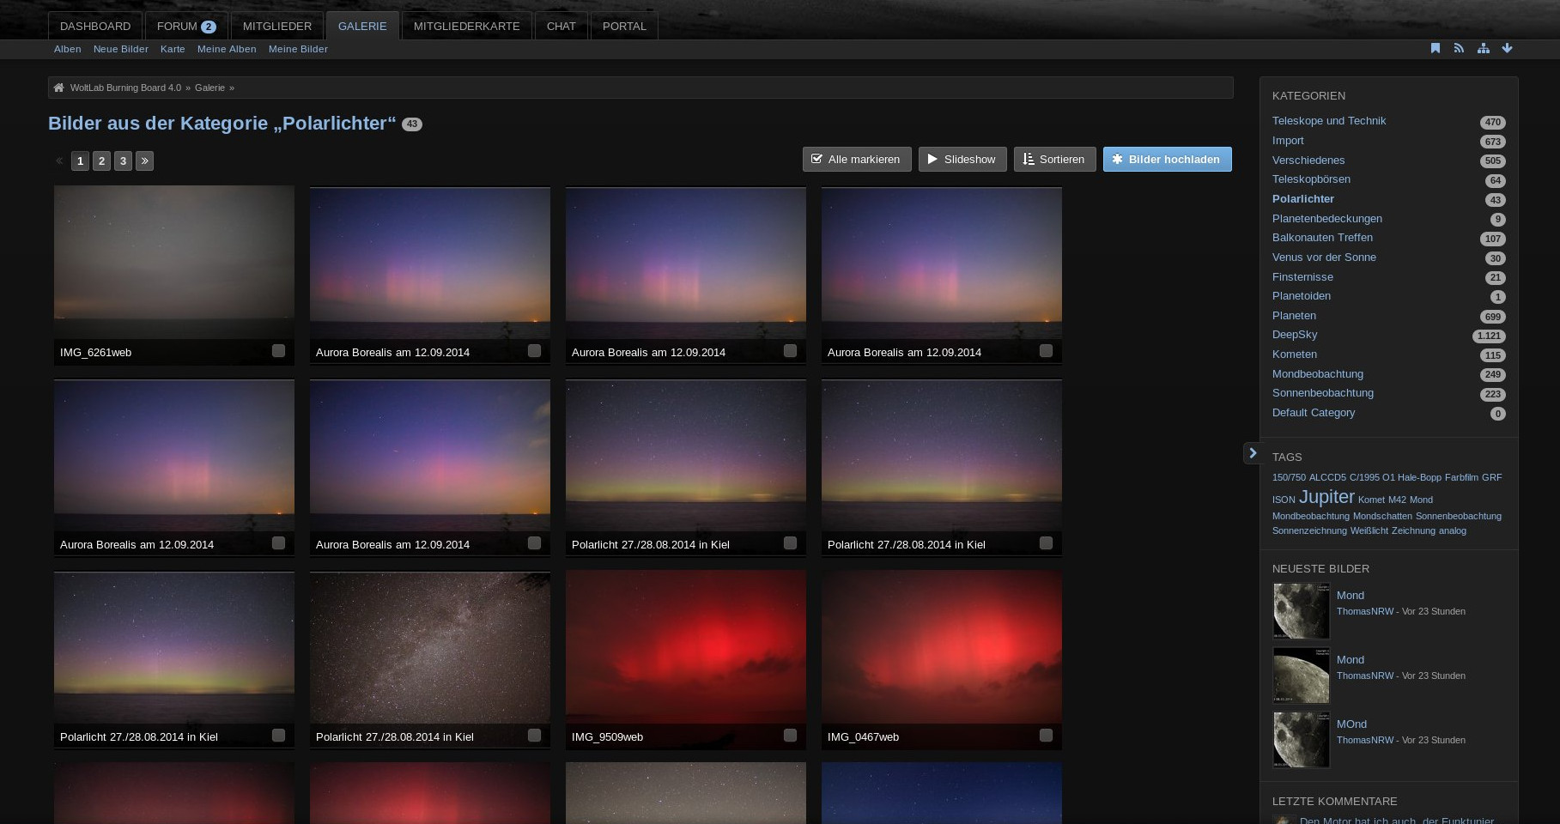
Task: Open the Sortieren options
Action: pyautogui.click(x=1053, y=160)
